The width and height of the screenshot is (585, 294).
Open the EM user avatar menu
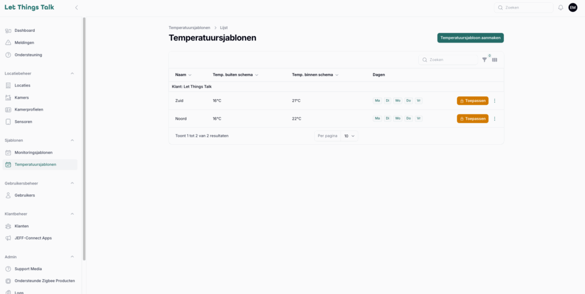[x=572, y=8]
